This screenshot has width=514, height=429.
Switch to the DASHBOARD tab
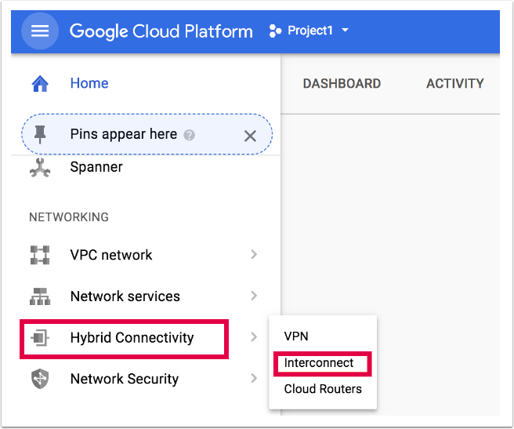[342, 84]
